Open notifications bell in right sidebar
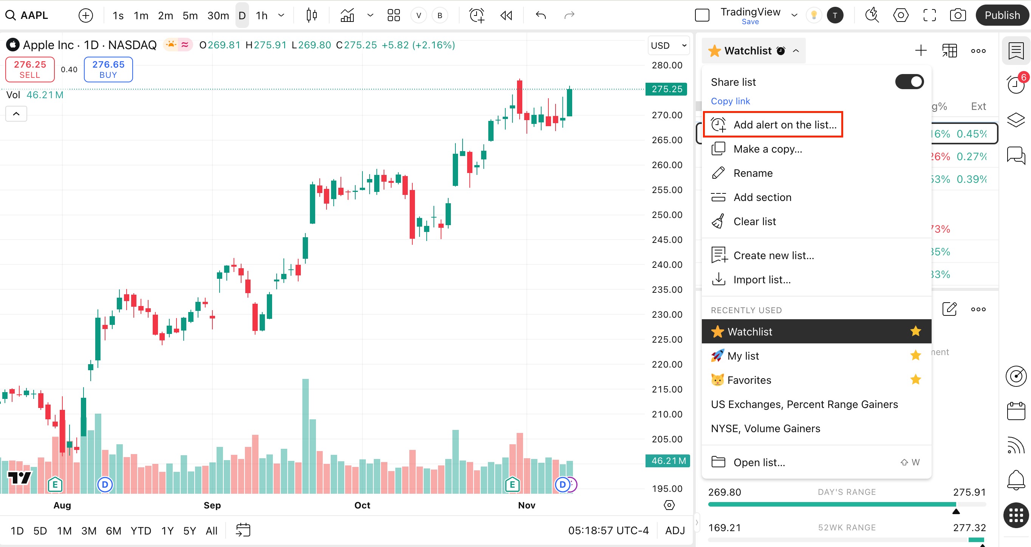 (1016, 479)
